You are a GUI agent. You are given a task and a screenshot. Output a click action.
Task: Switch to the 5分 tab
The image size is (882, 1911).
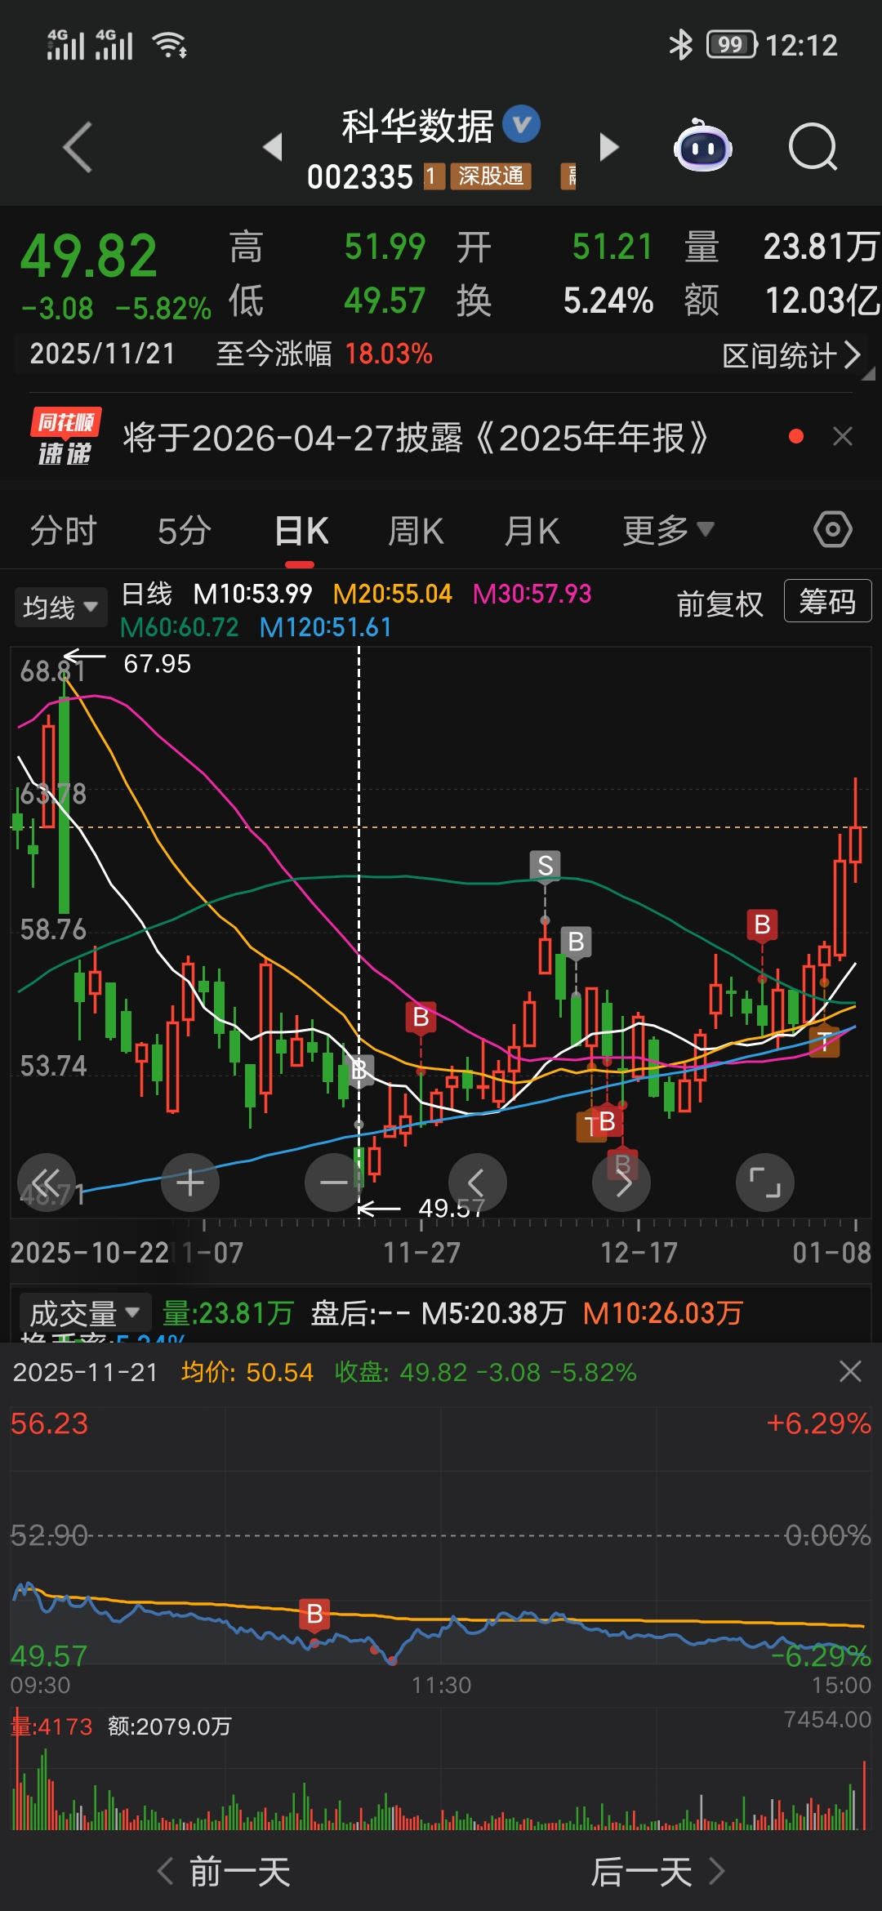click(185, 531)
